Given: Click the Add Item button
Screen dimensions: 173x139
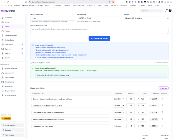Looking at the screenshot, I should [163, 88].
